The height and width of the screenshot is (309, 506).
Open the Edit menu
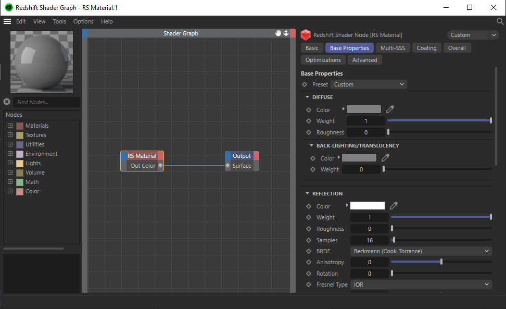(21, 21)
